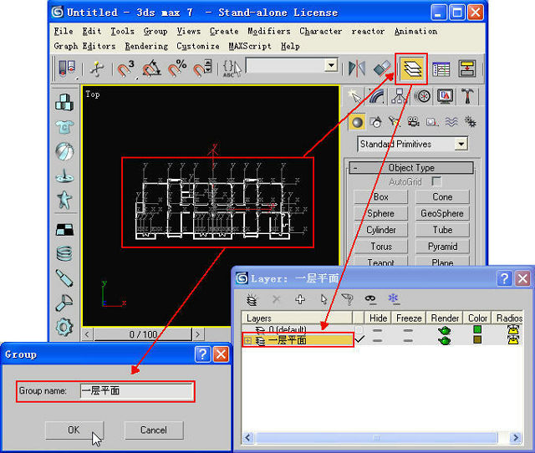This screenshot has height=453, width=535.
Task: Click the Sphere primitive button
Action: pyautogui.click(x=381, y=213)
